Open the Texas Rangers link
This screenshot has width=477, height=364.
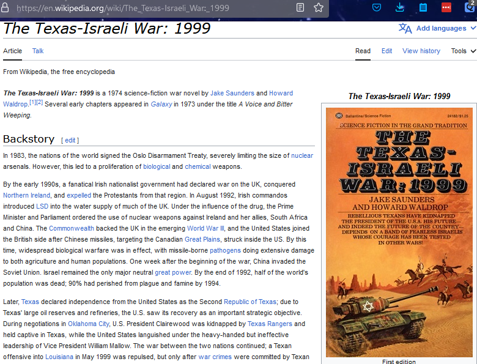click(270, 324)
